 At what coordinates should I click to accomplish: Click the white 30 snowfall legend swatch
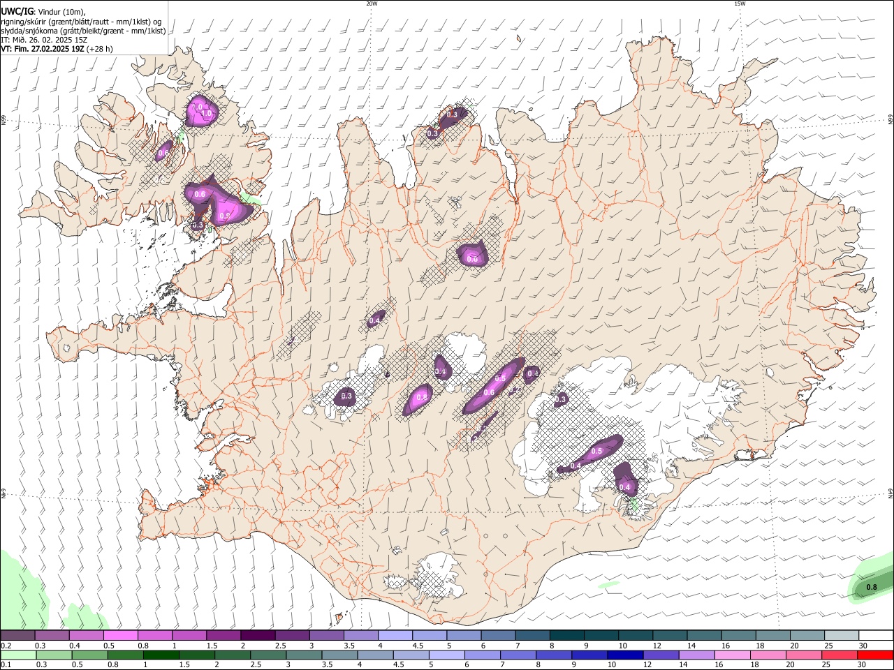click(876, 635)
